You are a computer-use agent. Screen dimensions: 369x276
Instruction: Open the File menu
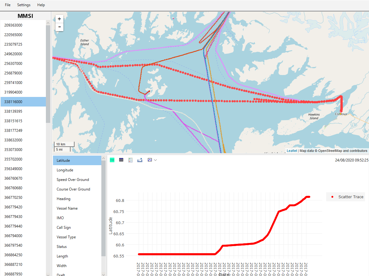point(8,5)
